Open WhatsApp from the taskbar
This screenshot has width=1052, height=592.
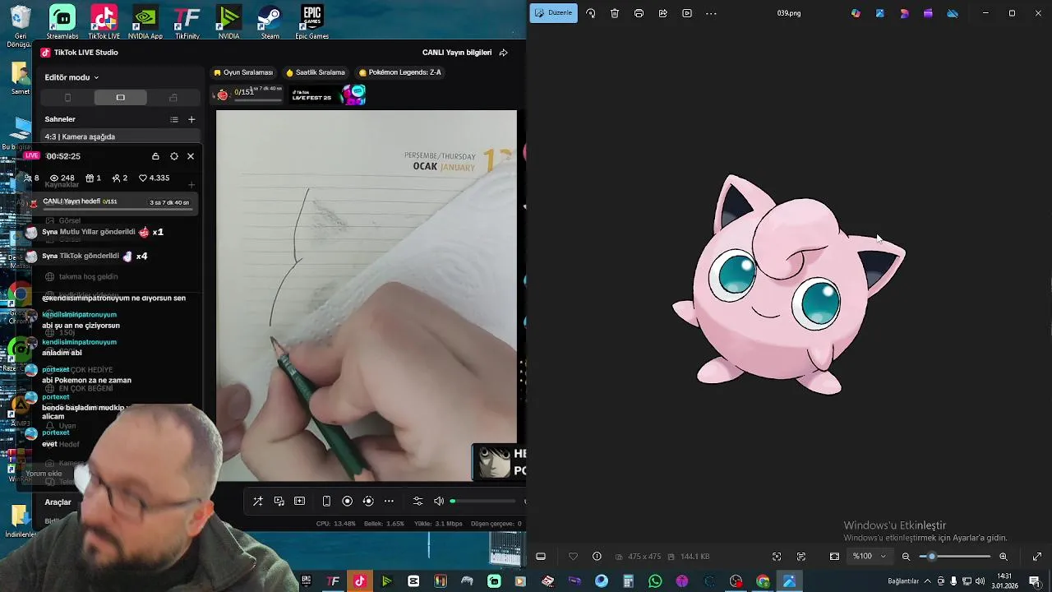(x=655, y=581)
